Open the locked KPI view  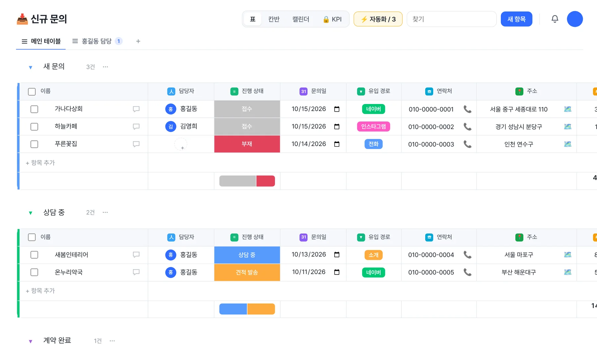[x=332, y=19]
